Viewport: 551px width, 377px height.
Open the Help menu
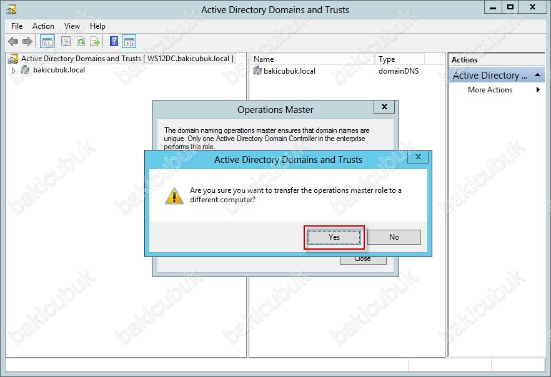[97, 26]
